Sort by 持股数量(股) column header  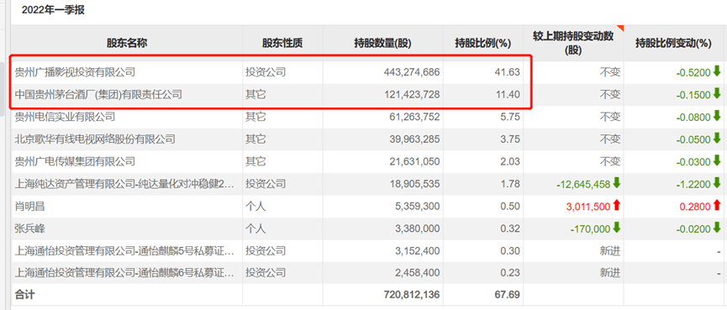point(382,44)
